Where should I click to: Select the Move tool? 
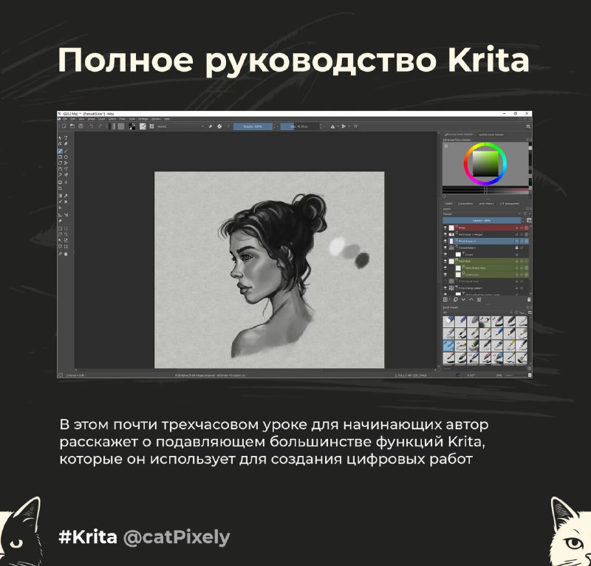click(x=66, y=183)
